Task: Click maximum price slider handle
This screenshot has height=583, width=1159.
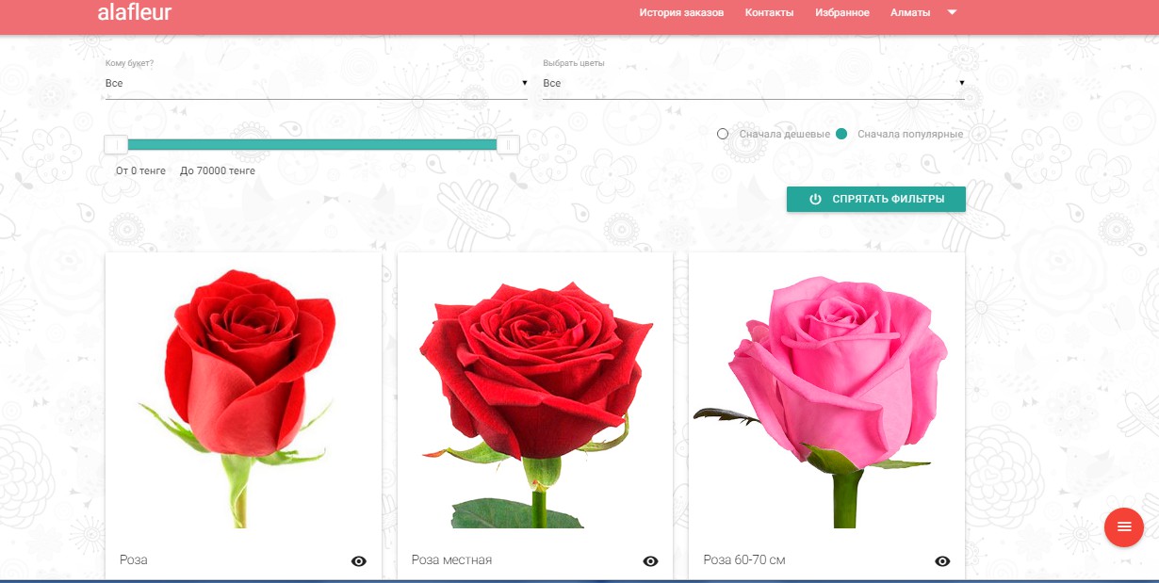Action: (508, 144)
